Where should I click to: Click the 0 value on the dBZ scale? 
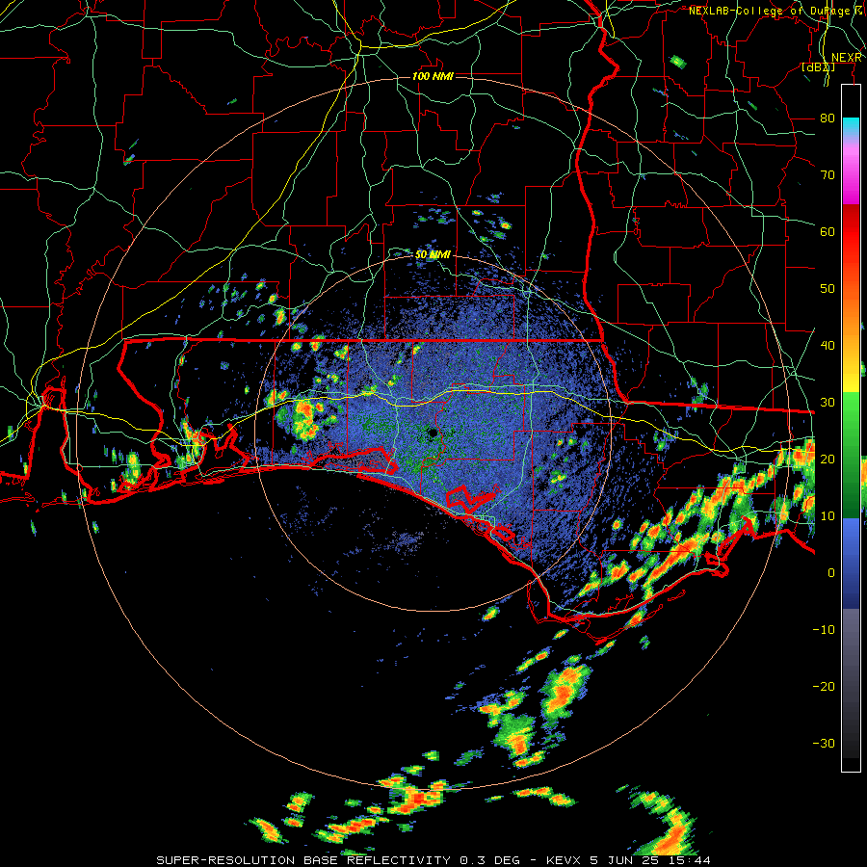point(831,573)
